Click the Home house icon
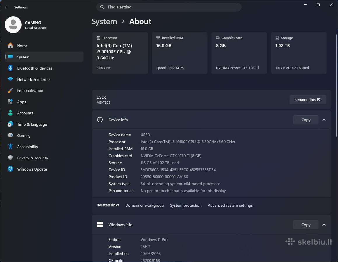 click(10, 46)
